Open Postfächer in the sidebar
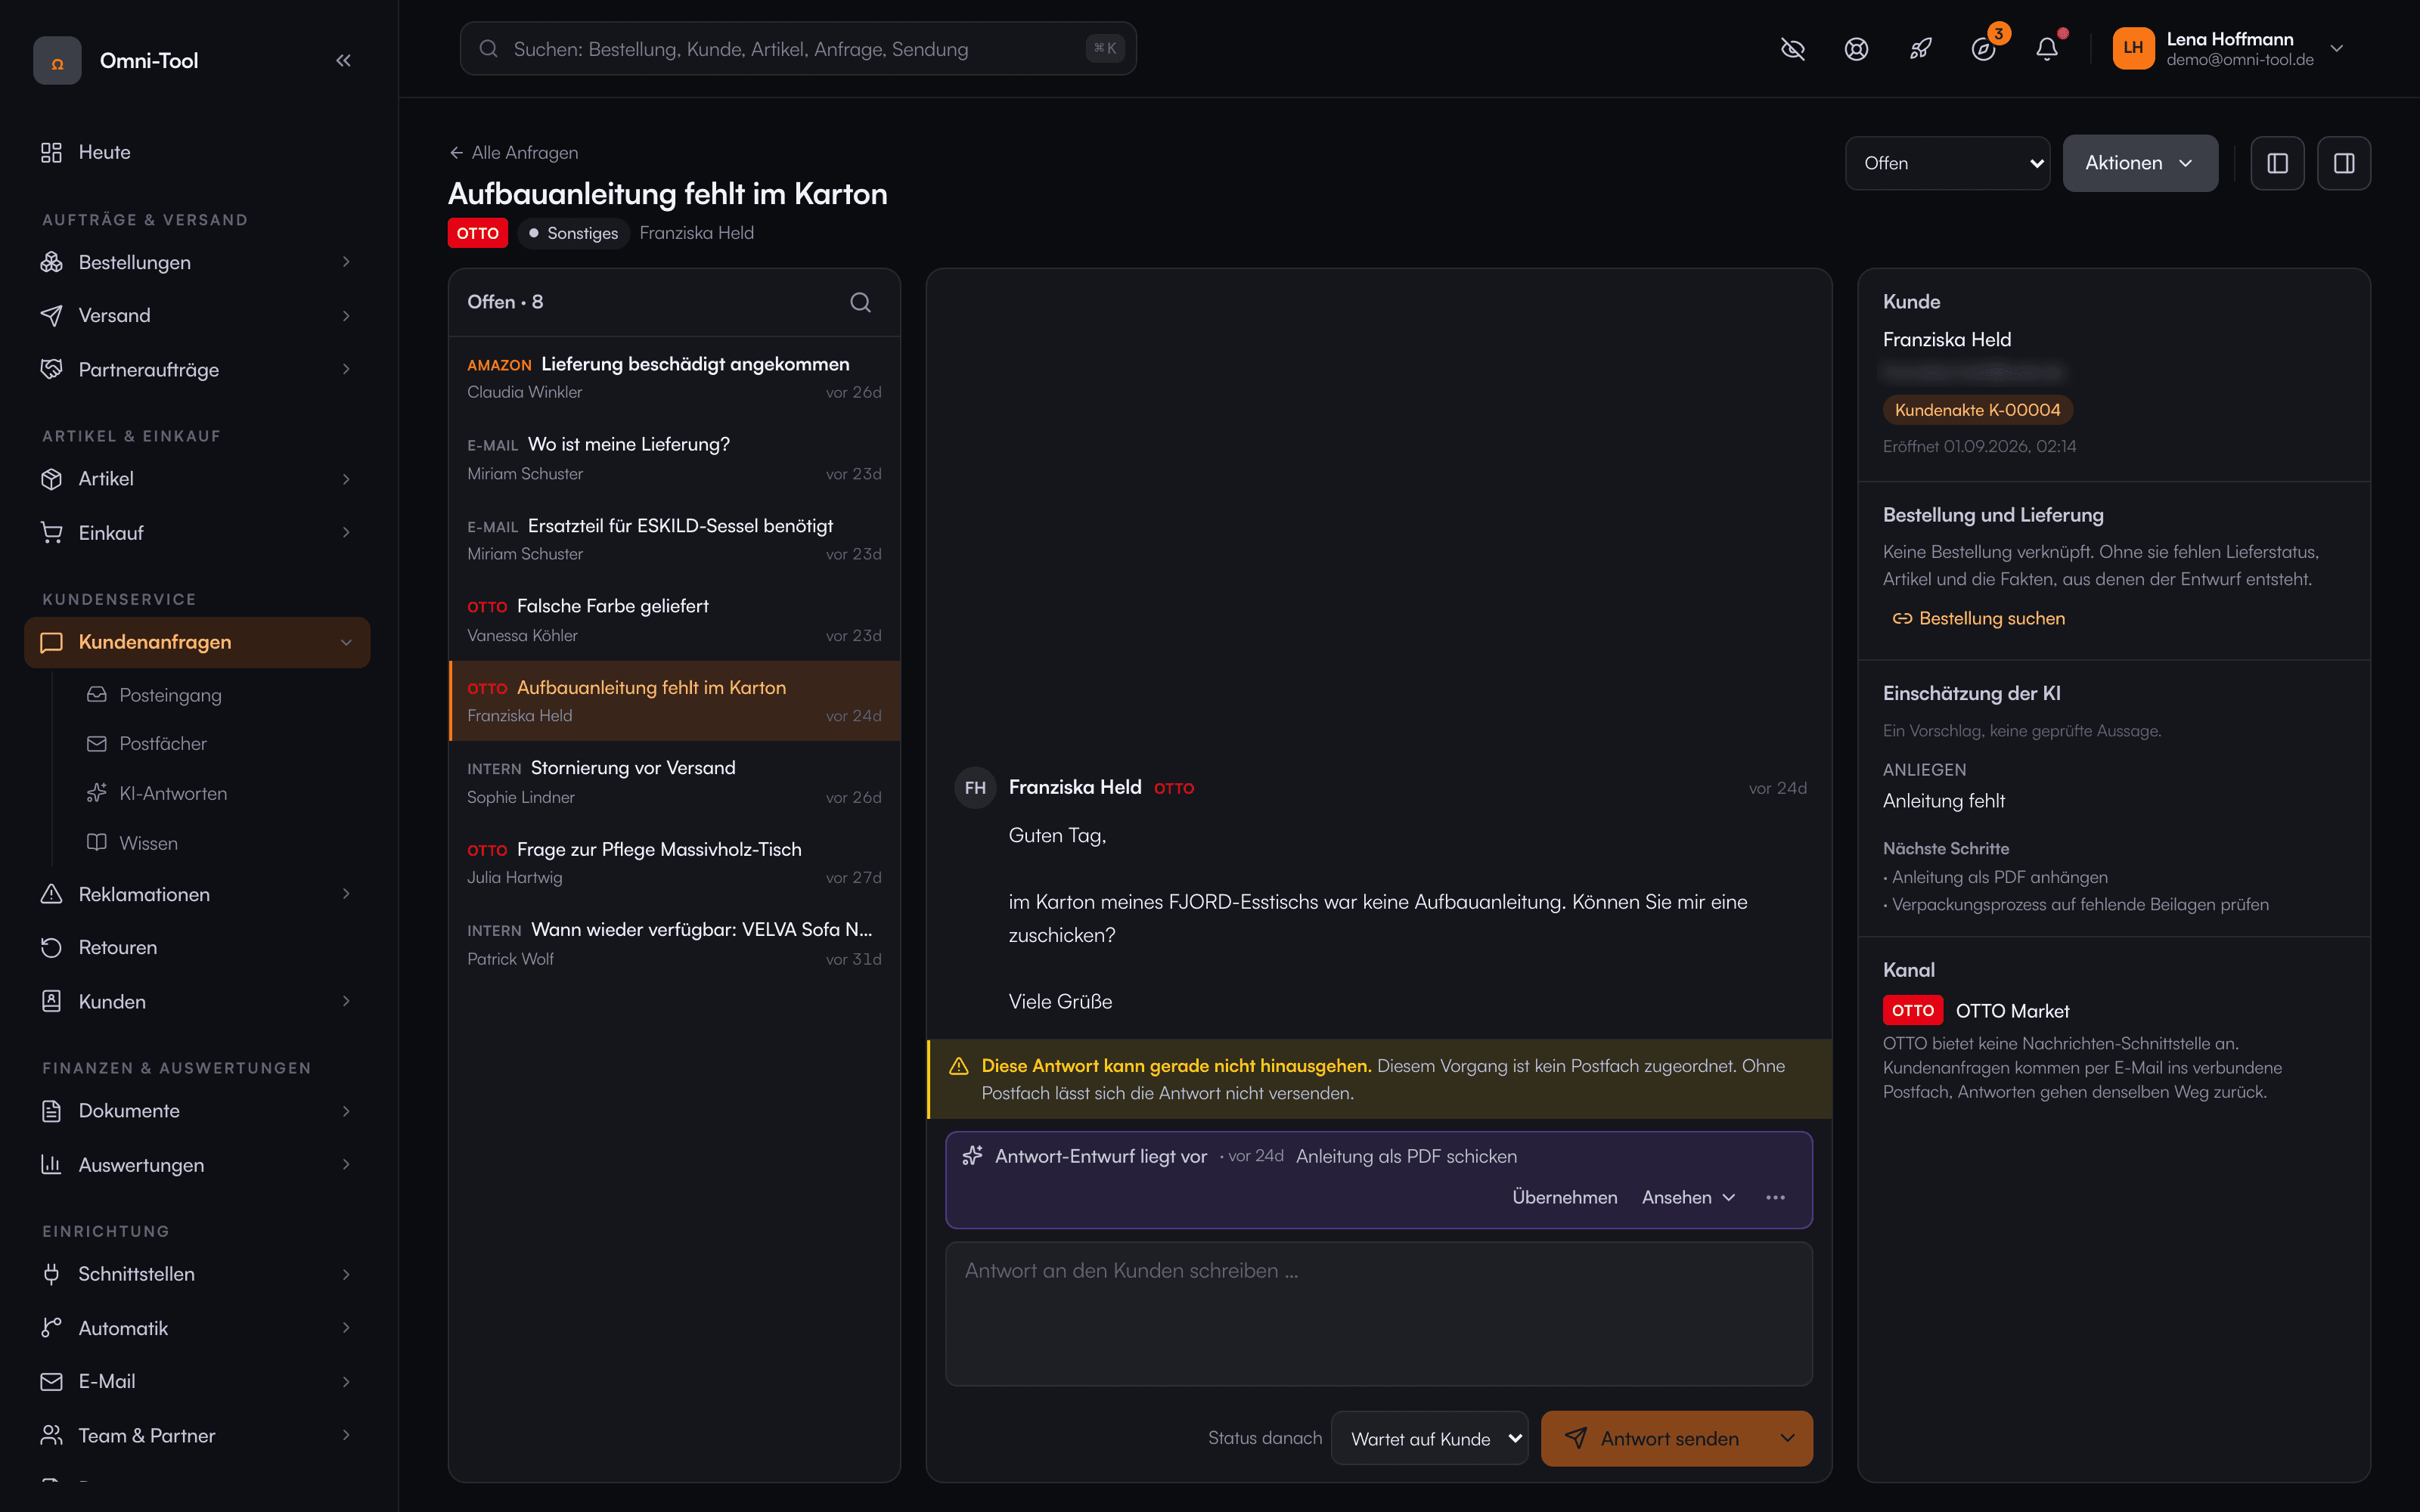2420x1512 pixels. click(x=163, y=744)
